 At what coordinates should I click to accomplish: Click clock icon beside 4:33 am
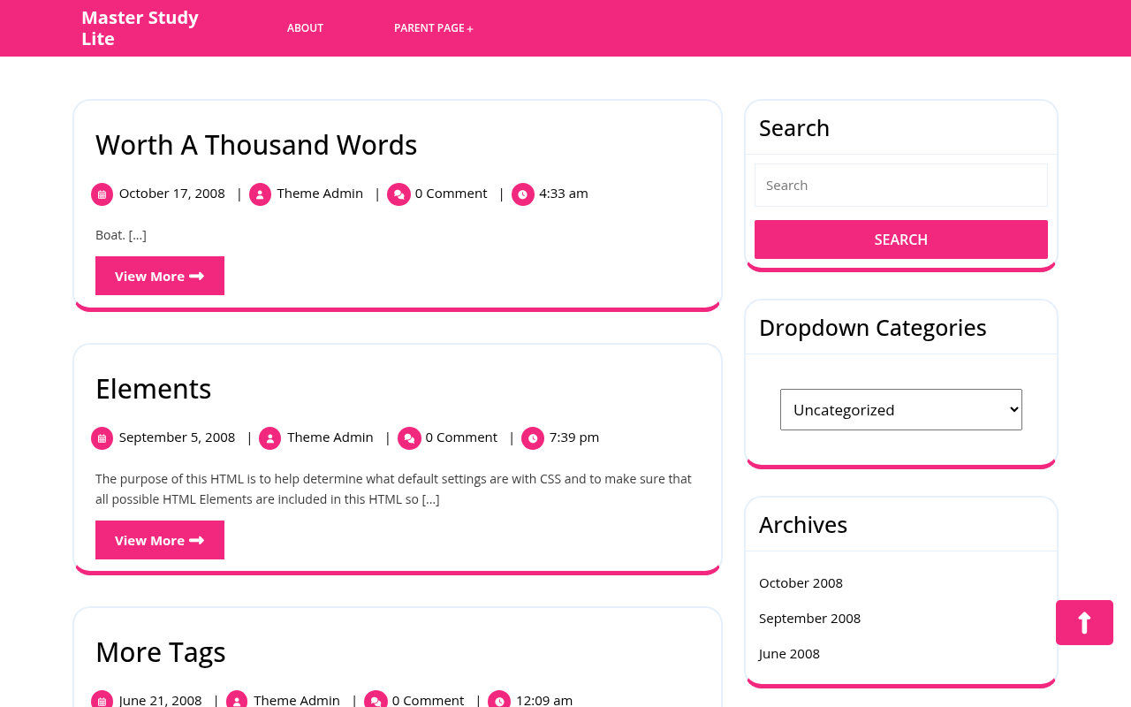523,194
